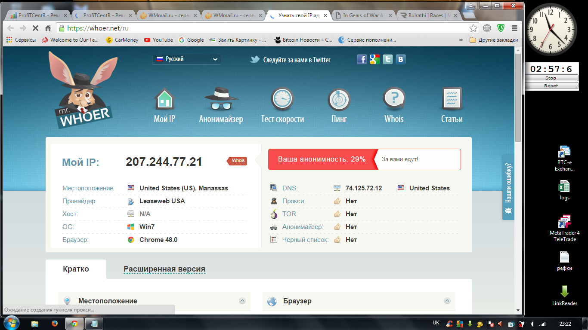Follow Следуйте за нами в Twitter link
The image size is (588, 330).
click(x=291, y=60)
